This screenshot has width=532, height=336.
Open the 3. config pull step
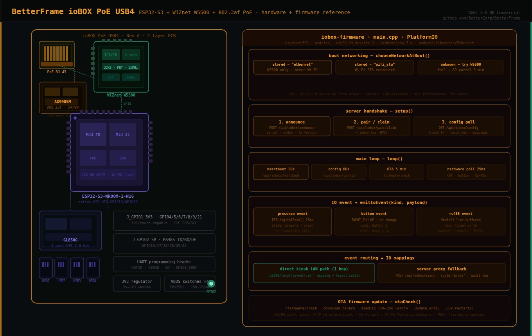tap(458, 126)
